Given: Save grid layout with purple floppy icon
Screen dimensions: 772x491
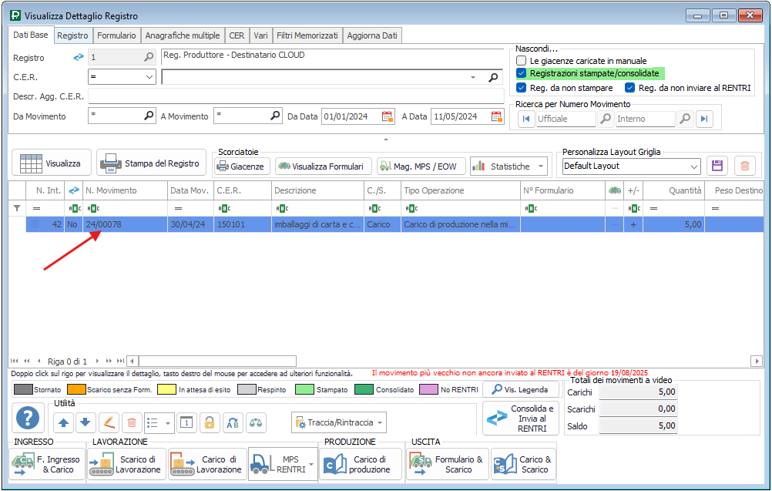Looking at the screenshot, I should click(x=717, y=166).
